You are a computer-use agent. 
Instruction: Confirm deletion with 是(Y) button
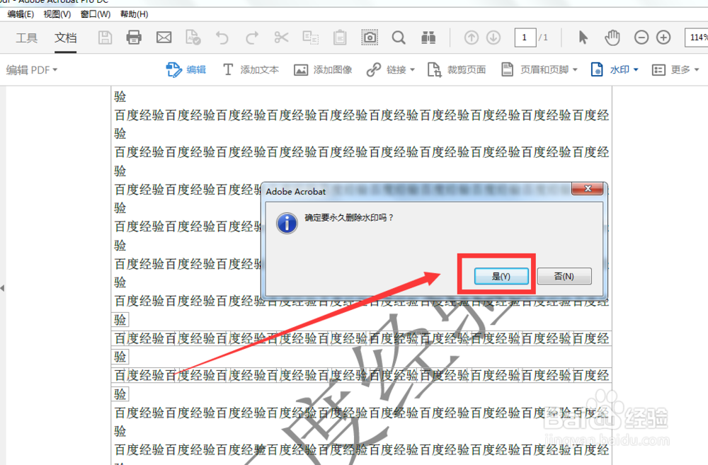pos(501,276)
